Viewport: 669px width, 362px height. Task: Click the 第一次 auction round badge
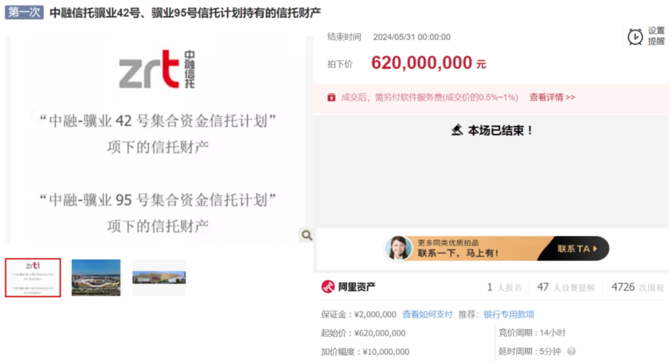click(24, 12)
